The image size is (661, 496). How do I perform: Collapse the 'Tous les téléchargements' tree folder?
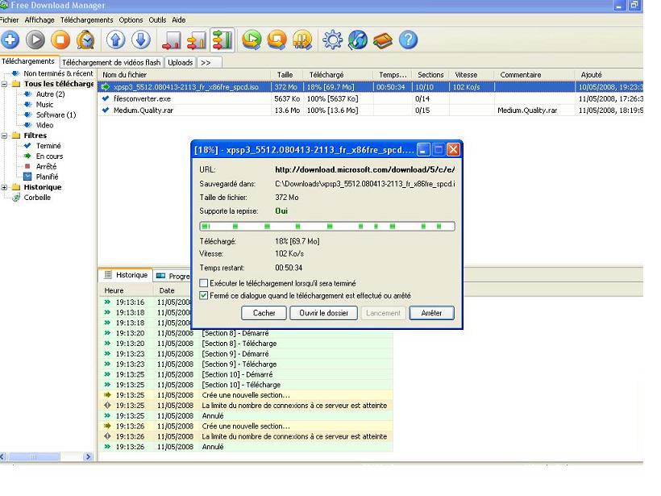(6, 85)
